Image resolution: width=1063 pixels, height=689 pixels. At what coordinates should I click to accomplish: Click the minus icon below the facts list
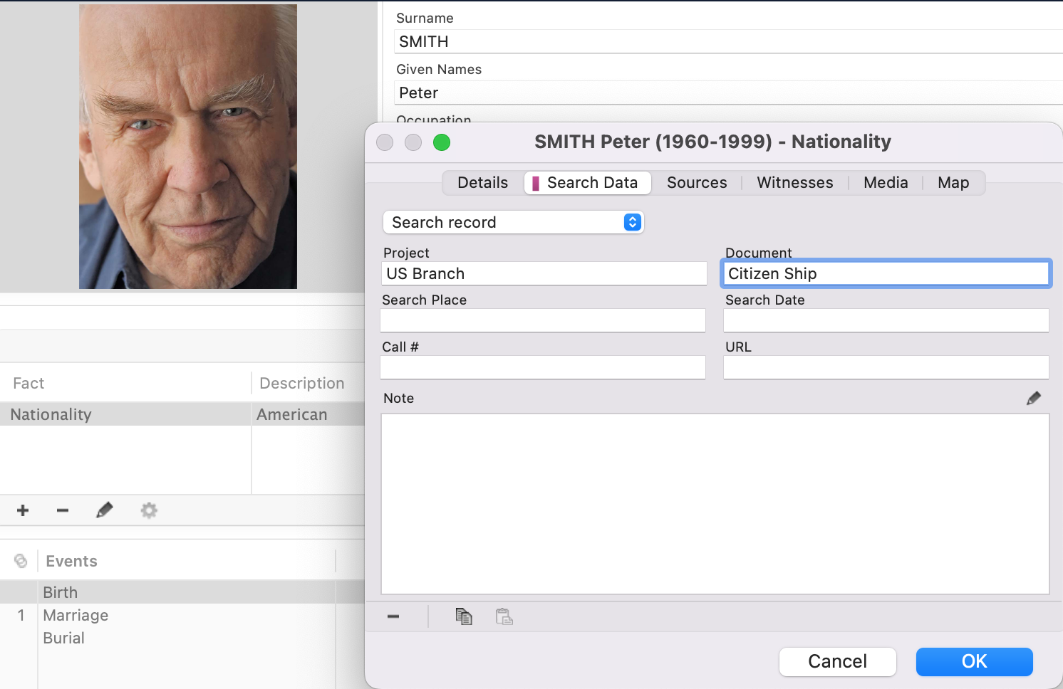pos(63,510)
